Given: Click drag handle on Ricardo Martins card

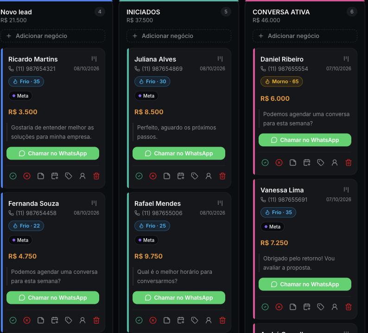Looking at the screenshot, I should tap(94, 59).
